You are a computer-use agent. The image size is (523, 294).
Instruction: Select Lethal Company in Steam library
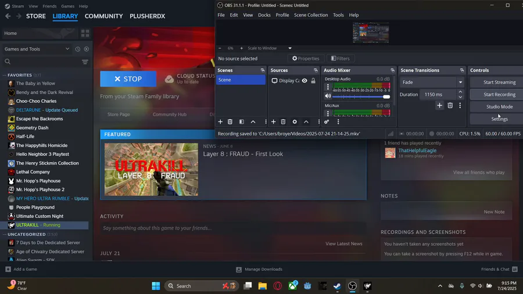[33, 171]
